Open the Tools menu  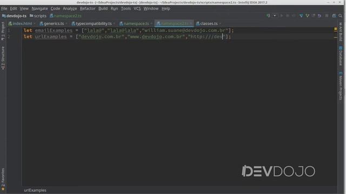(126, 9)
